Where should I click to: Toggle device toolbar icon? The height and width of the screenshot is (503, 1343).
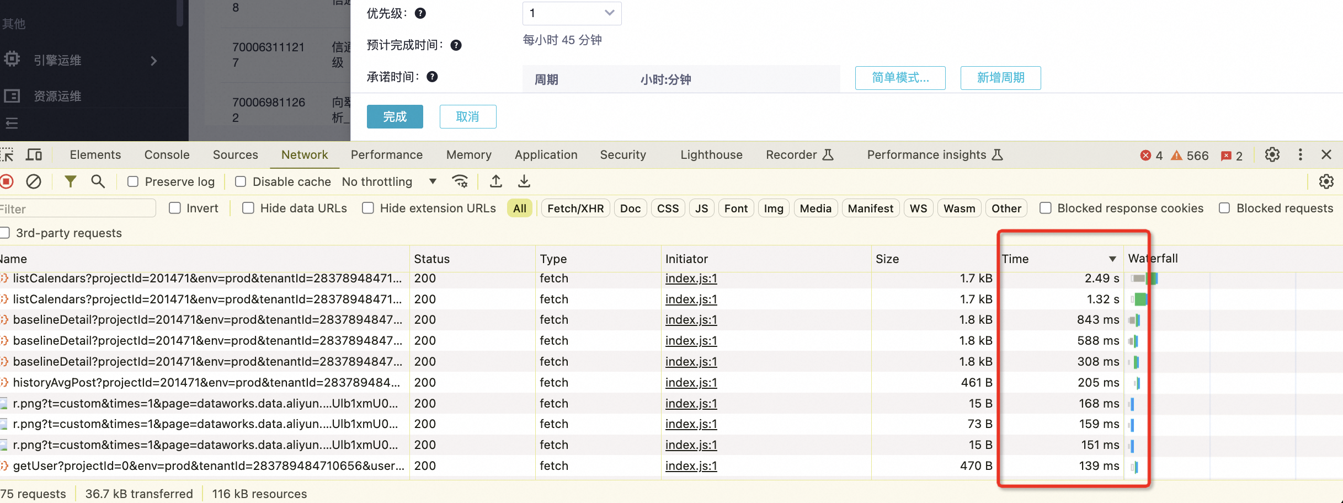(x=34, y=155)
